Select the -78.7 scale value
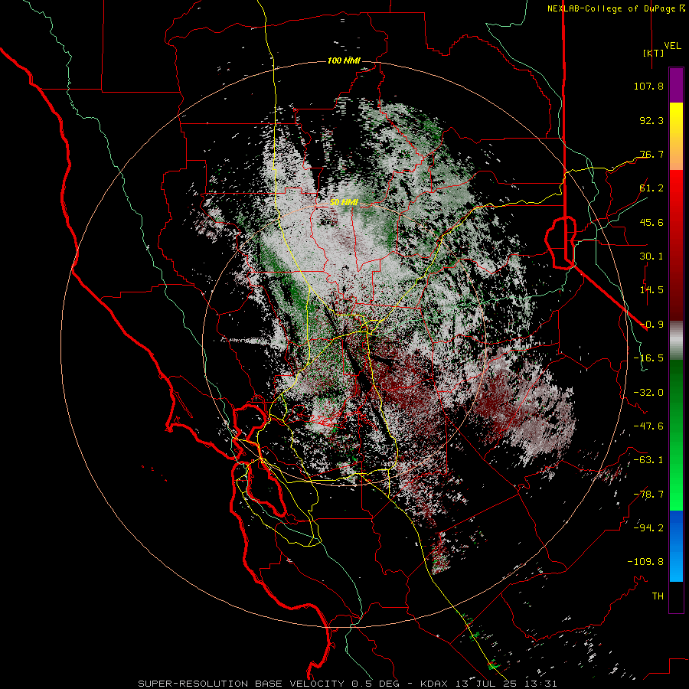Image resolution: width=689 pixels, height=689 pixels. [x=648, y=495]
